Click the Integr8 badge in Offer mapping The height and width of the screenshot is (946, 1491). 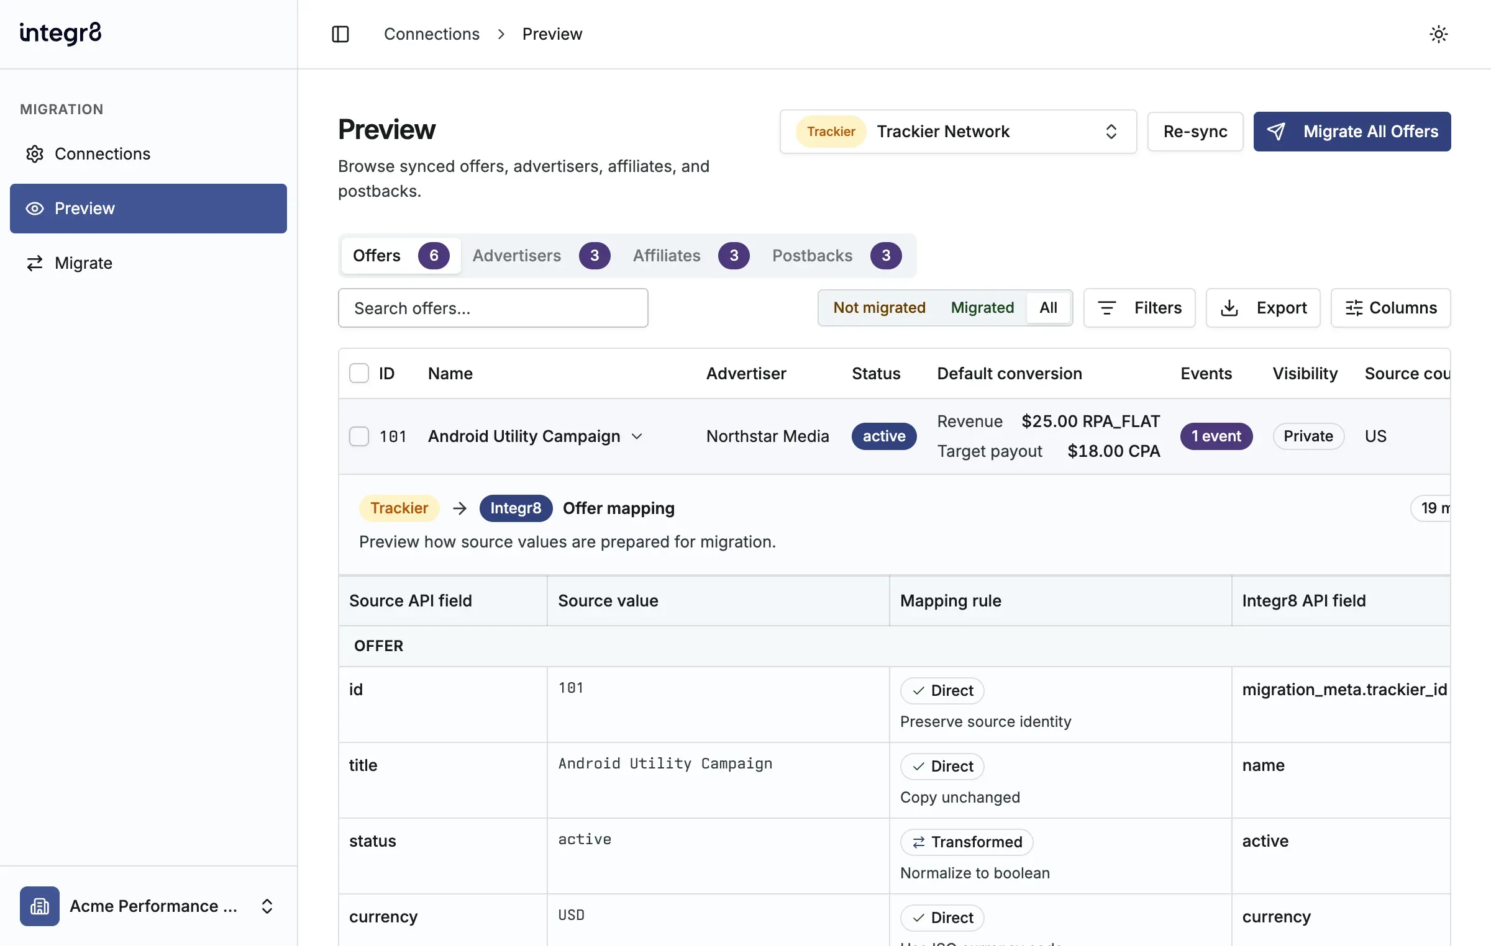[516, 508]
